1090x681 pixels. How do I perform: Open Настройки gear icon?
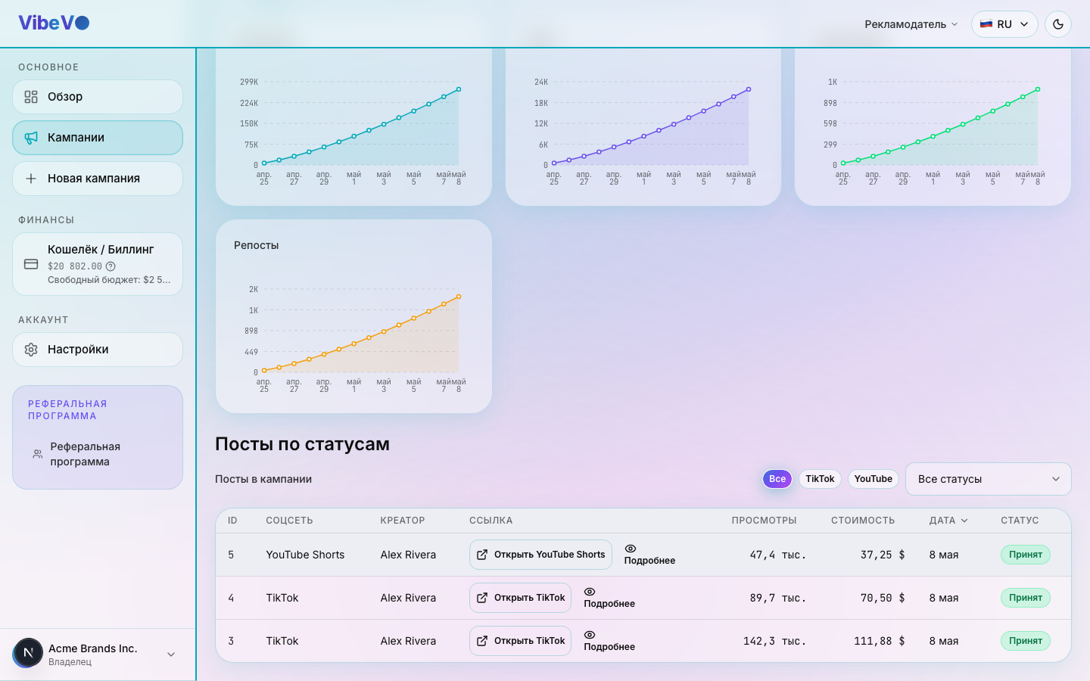coord(31,350)
